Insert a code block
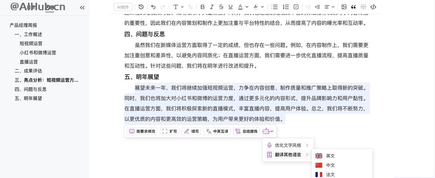The width and height of the screenshot is (435, 178). click(373, 7)
